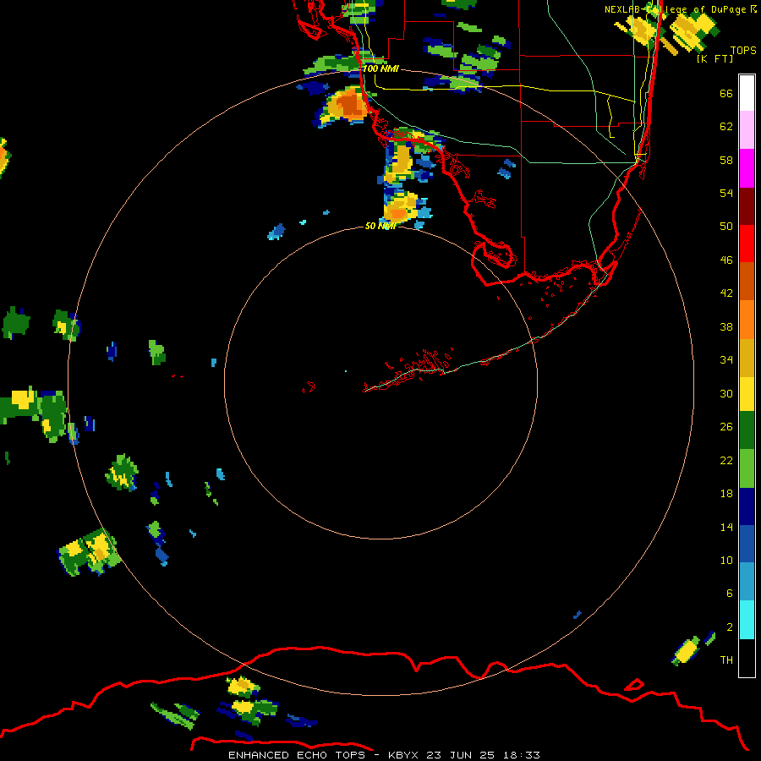
Task: Click the light green legend swatch
Action: click(747, 468)
